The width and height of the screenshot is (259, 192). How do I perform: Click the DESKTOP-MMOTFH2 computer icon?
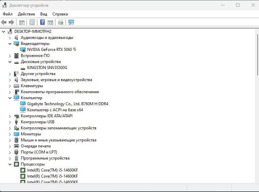point(10,31)
